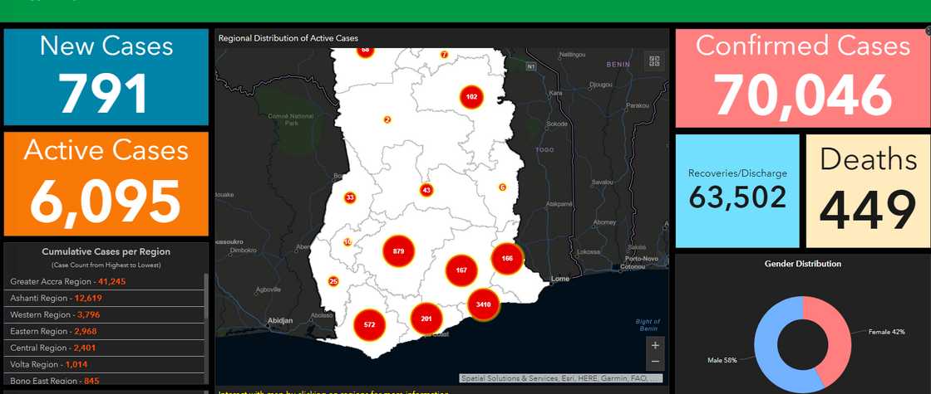Select Bono East Region 845 row
The width and height of the screenshot is (931, 394).
click(104, 380)
